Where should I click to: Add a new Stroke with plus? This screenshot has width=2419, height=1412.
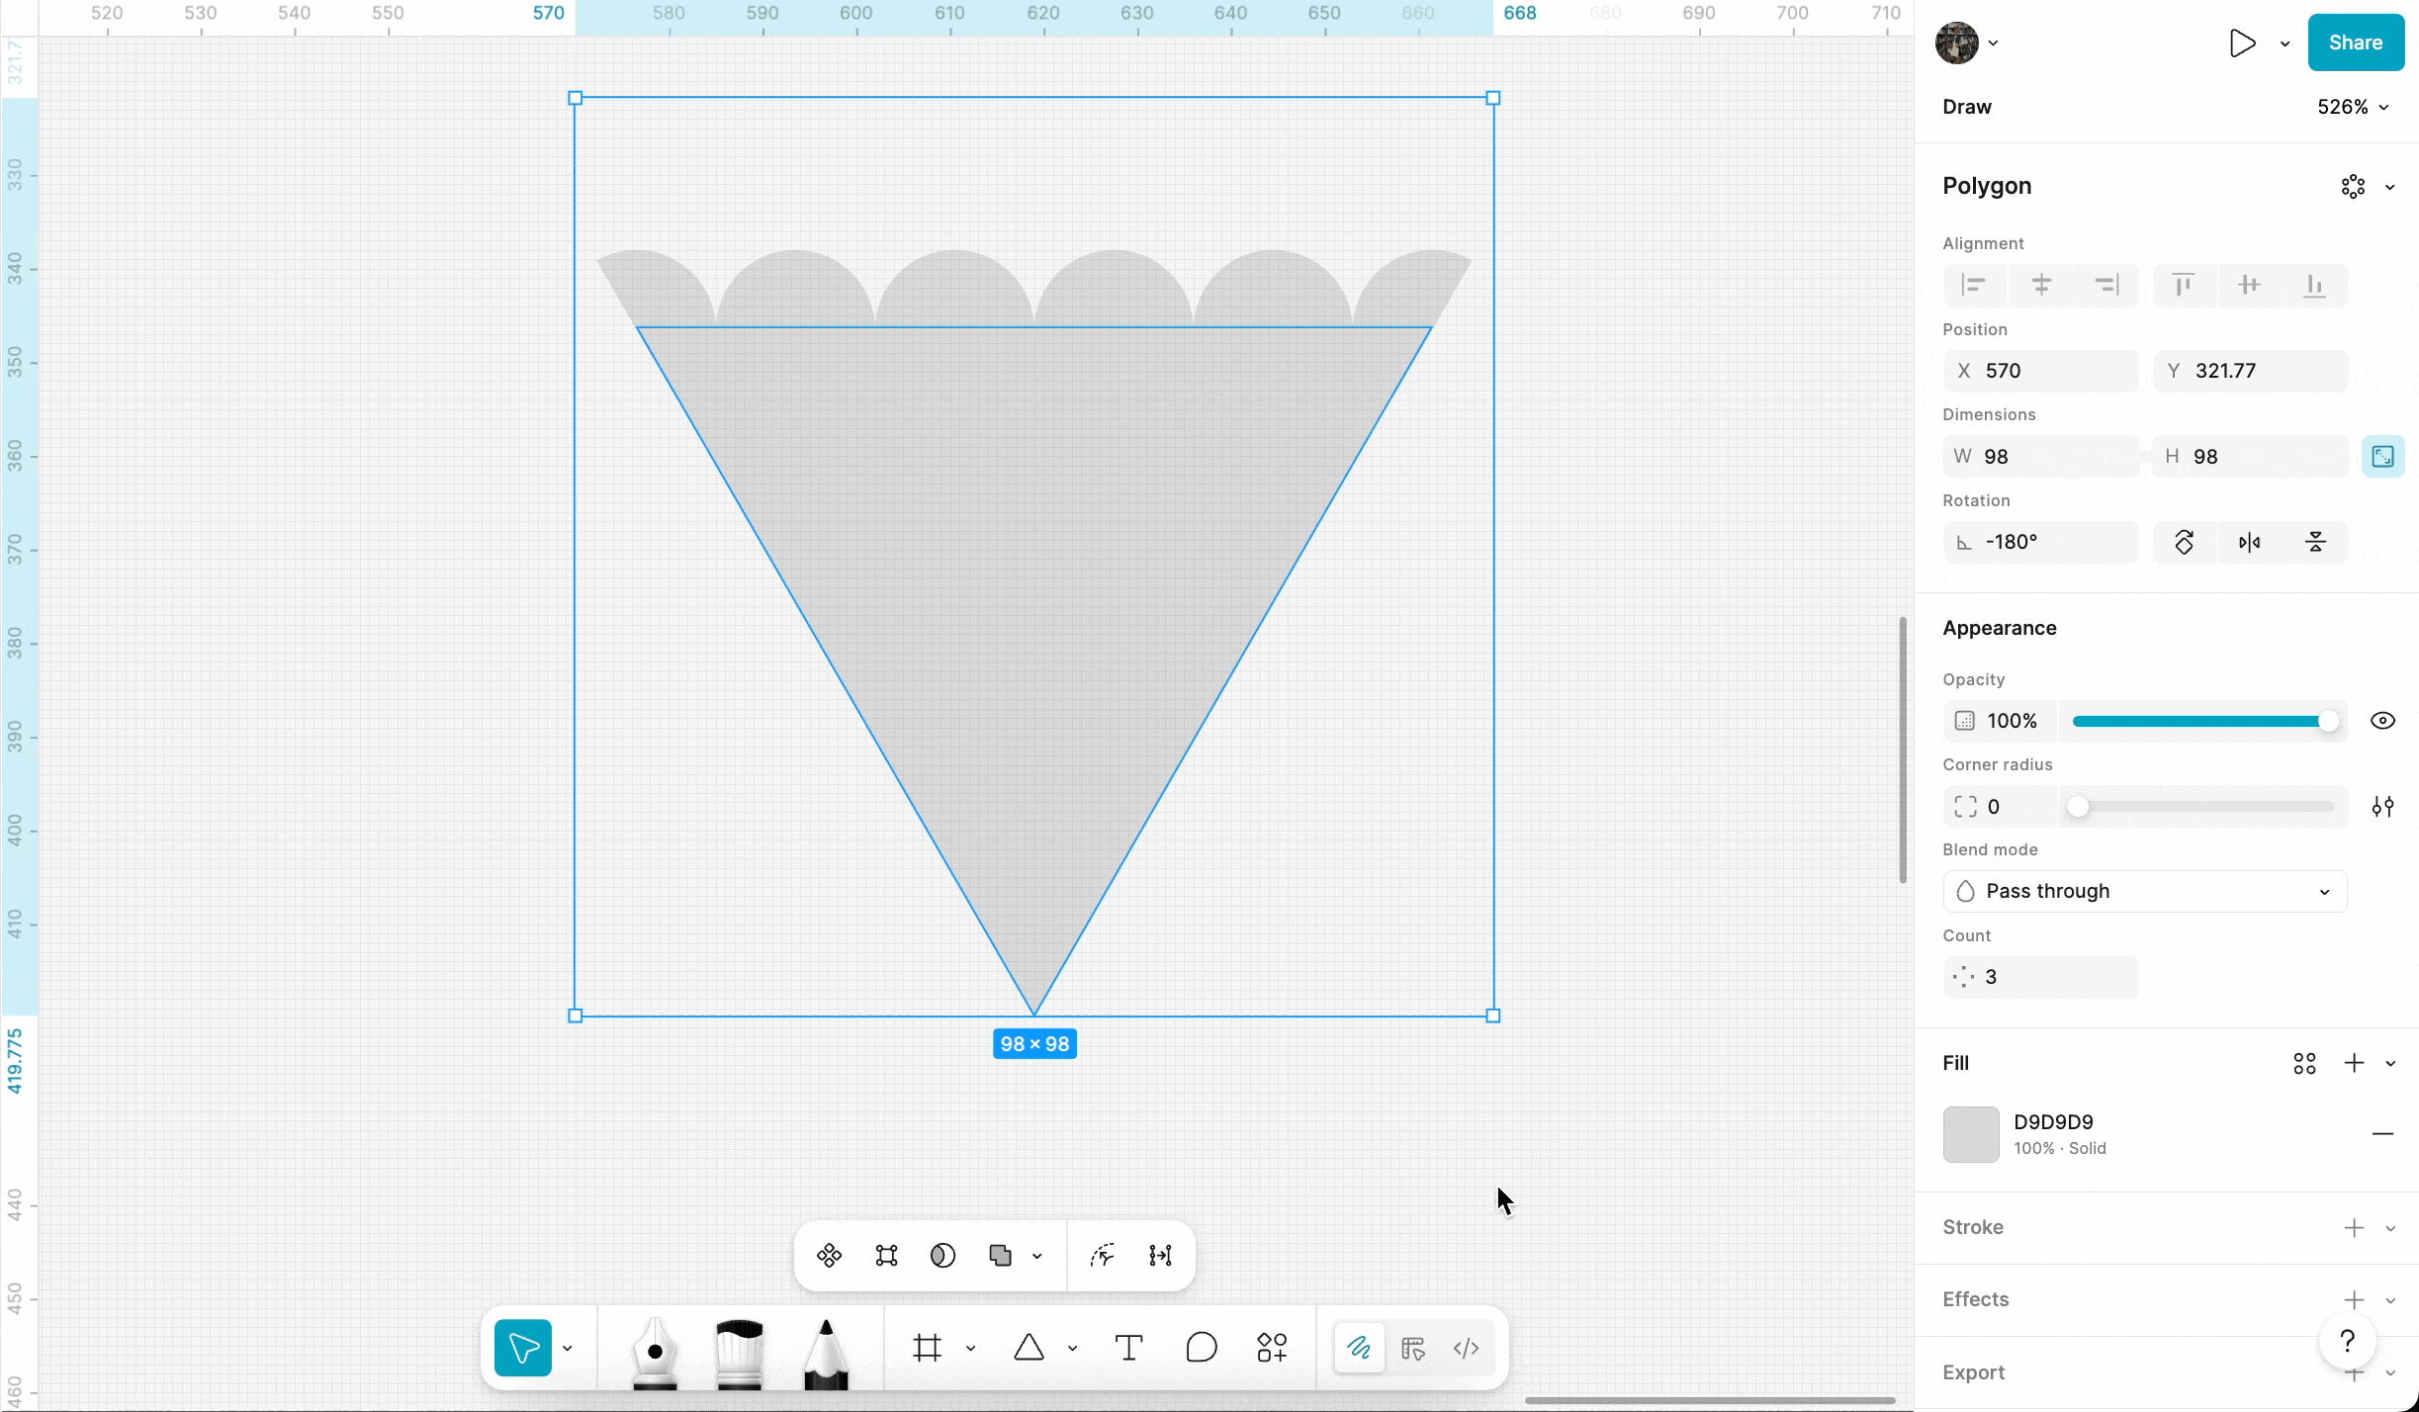tap(2354, 1228)
